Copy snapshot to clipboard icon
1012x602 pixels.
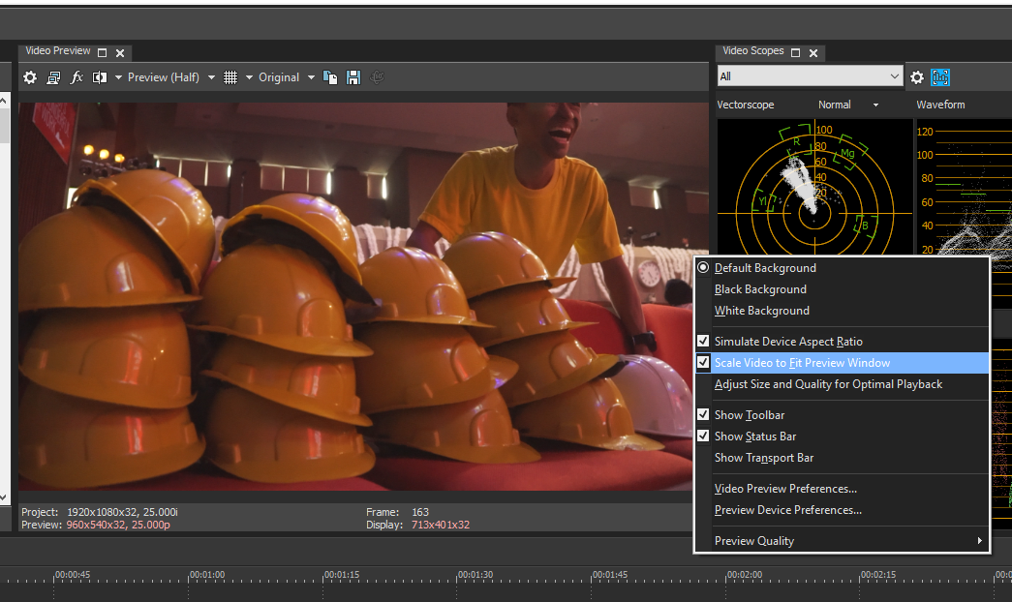(x=330, y=77)
